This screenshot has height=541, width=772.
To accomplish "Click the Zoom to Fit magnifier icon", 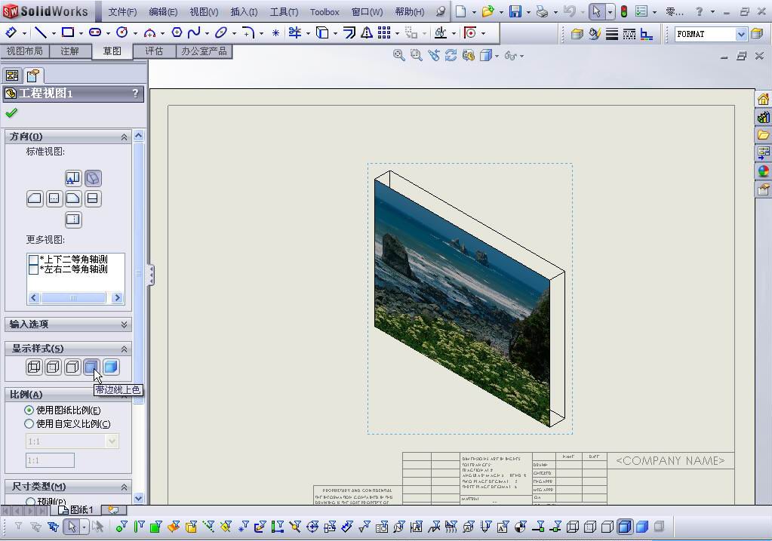I will coord(398,56).
